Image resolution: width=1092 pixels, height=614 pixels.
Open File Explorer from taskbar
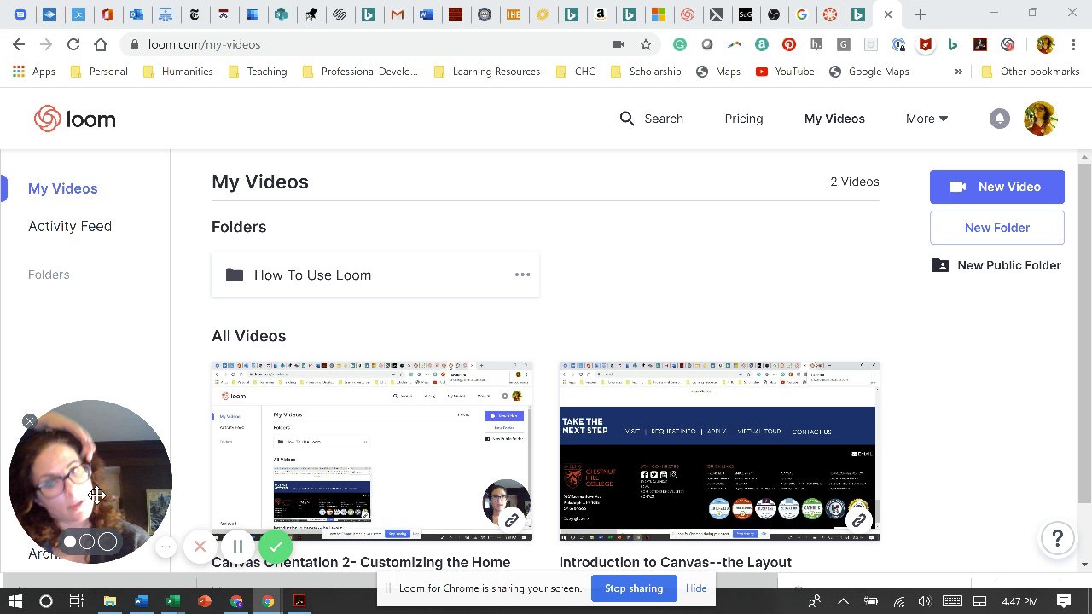point(109,601)
